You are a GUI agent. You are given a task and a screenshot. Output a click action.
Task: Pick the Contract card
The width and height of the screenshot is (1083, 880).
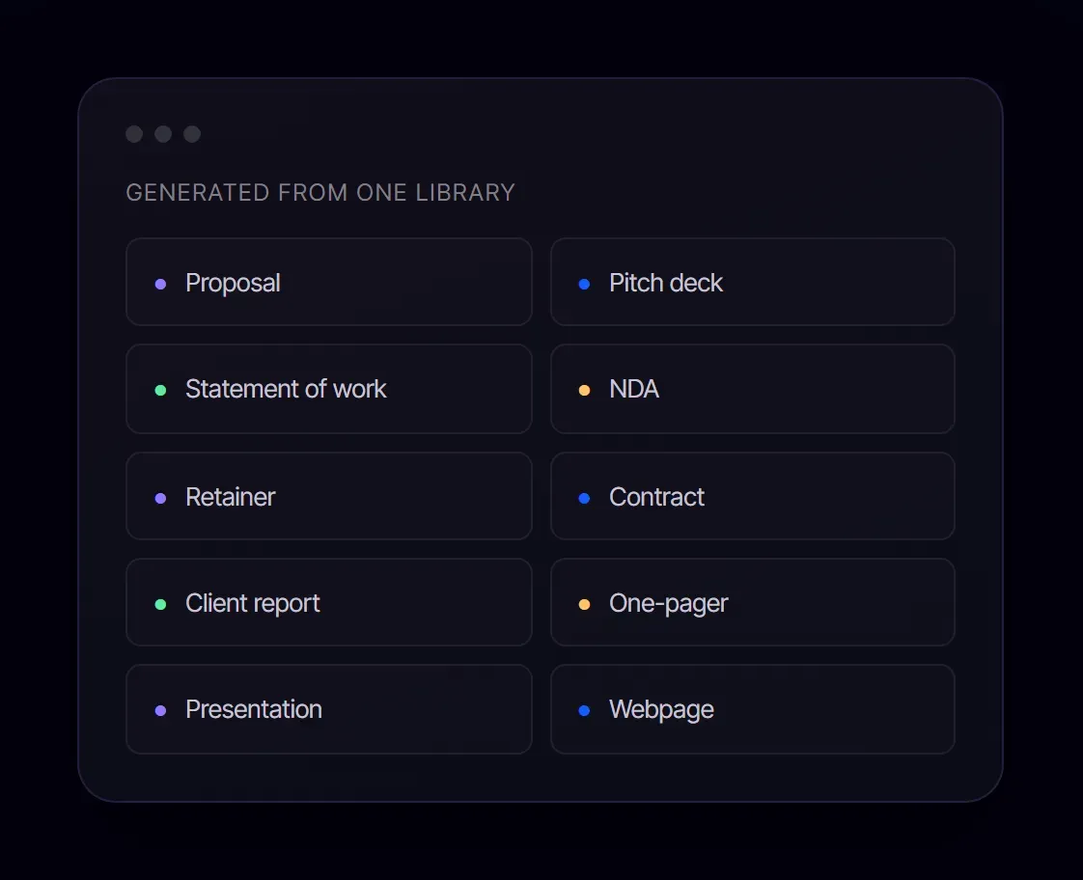coord(752,496)
